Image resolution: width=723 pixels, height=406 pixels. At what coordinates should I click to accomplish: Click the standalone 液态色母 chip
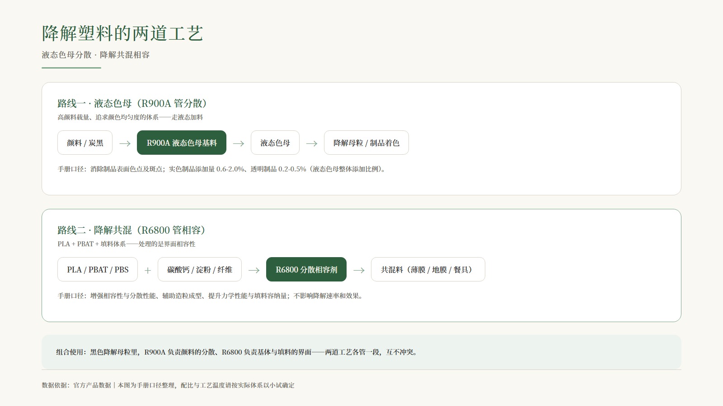[275, 143]
